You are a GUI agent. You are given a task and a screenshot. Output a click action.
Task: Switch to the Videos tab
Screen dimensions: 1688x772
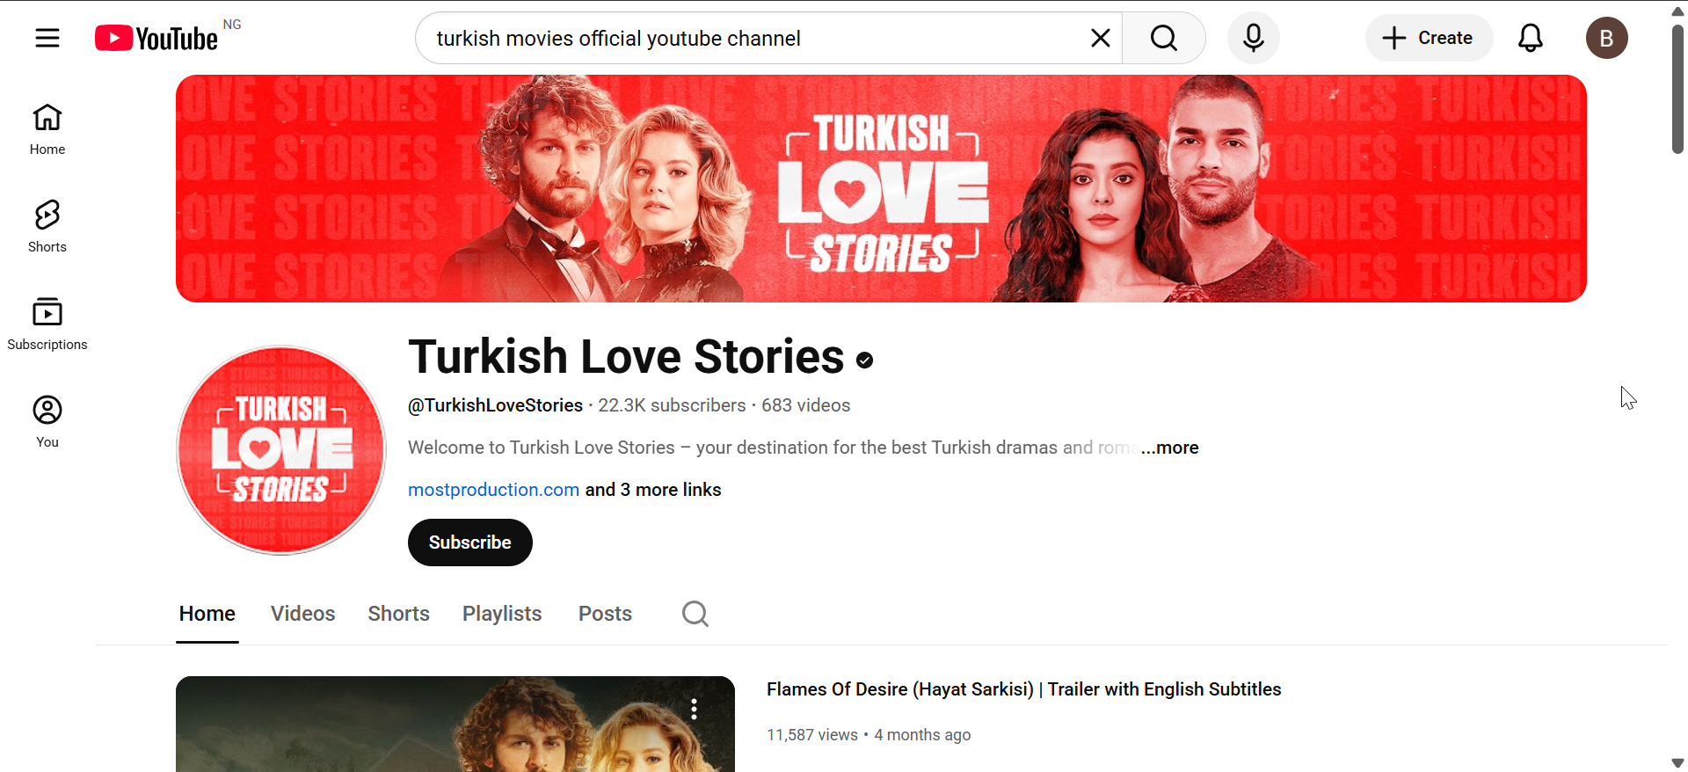303,614
